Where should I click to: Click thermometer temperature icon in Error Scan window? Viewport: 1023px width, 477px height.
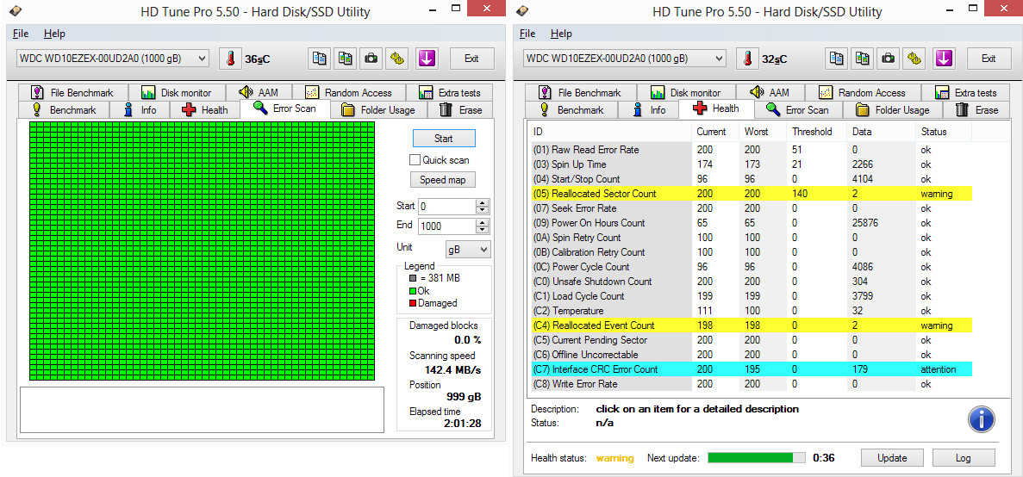(x=229, y=58)
